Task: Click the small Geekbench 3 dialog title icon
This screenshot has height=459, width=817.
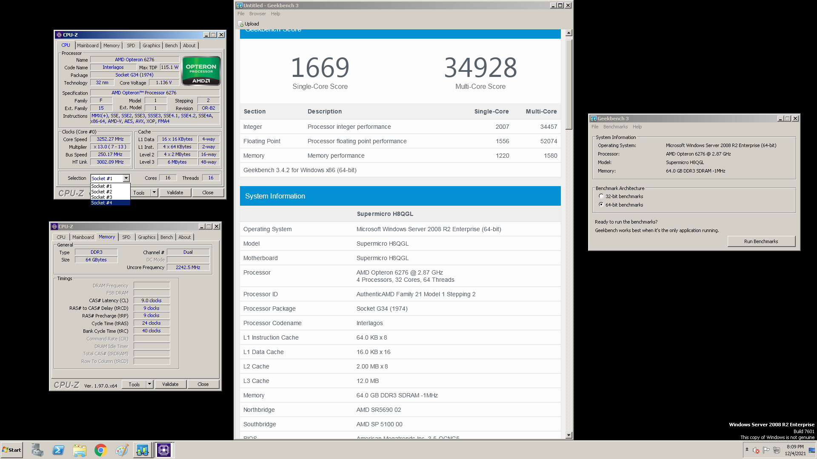Action: point(594,119)
